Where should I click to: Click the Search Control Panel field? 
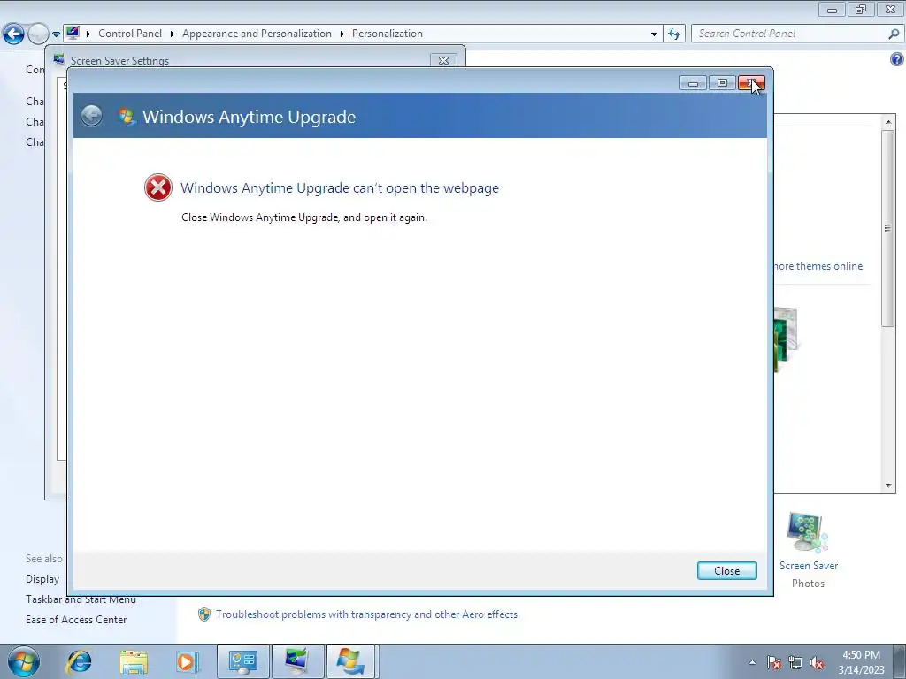pyautogui.click(x=789, y=34)
